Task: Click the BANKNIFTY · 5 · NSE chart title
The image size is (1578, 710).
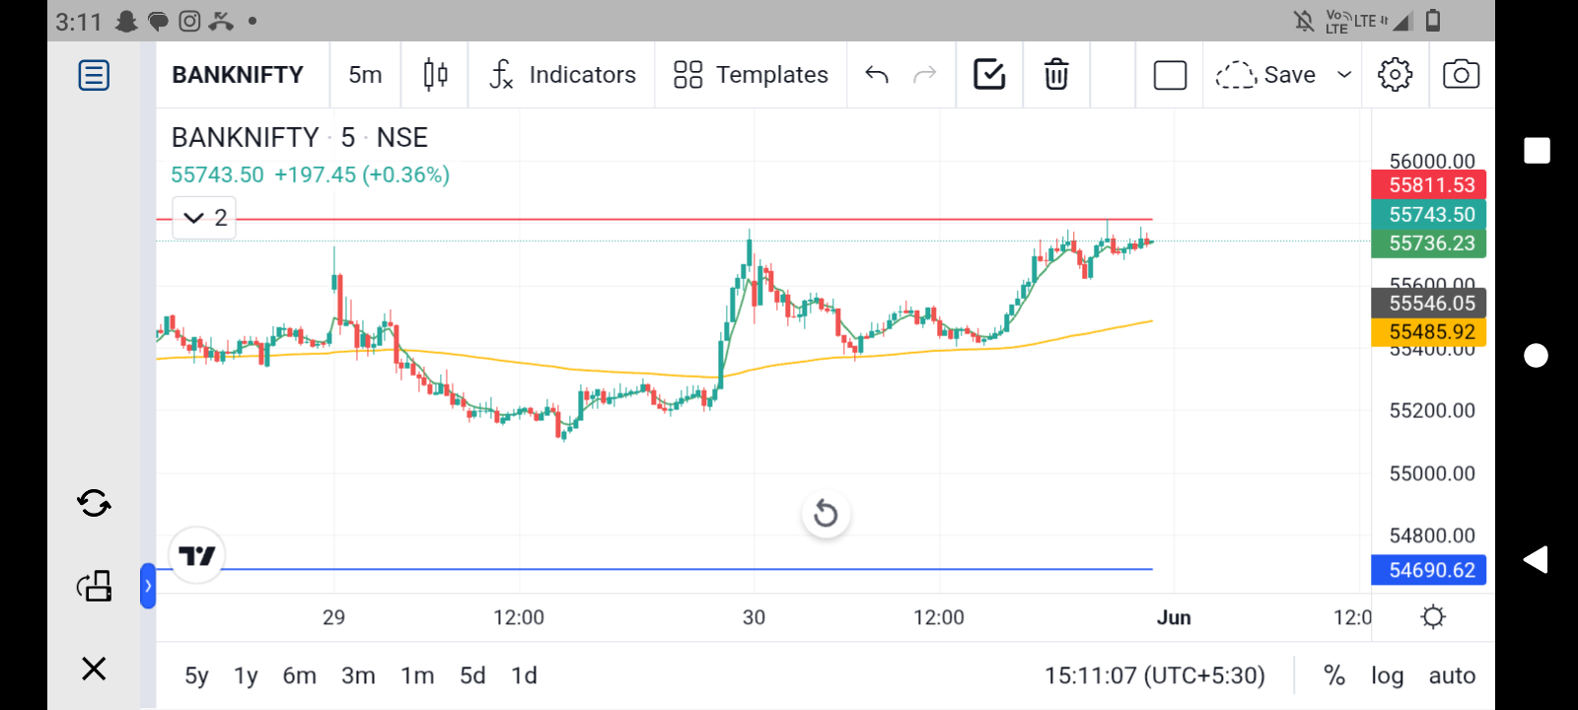Action: coord(300,138)
